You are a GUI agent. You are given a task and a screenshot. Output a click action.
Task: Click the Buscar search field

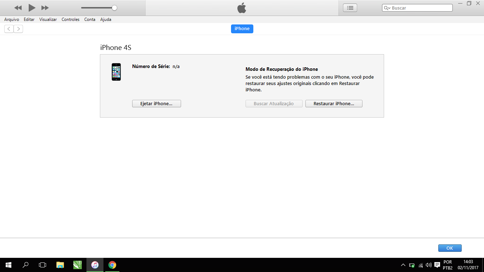[x=417, y=8]
